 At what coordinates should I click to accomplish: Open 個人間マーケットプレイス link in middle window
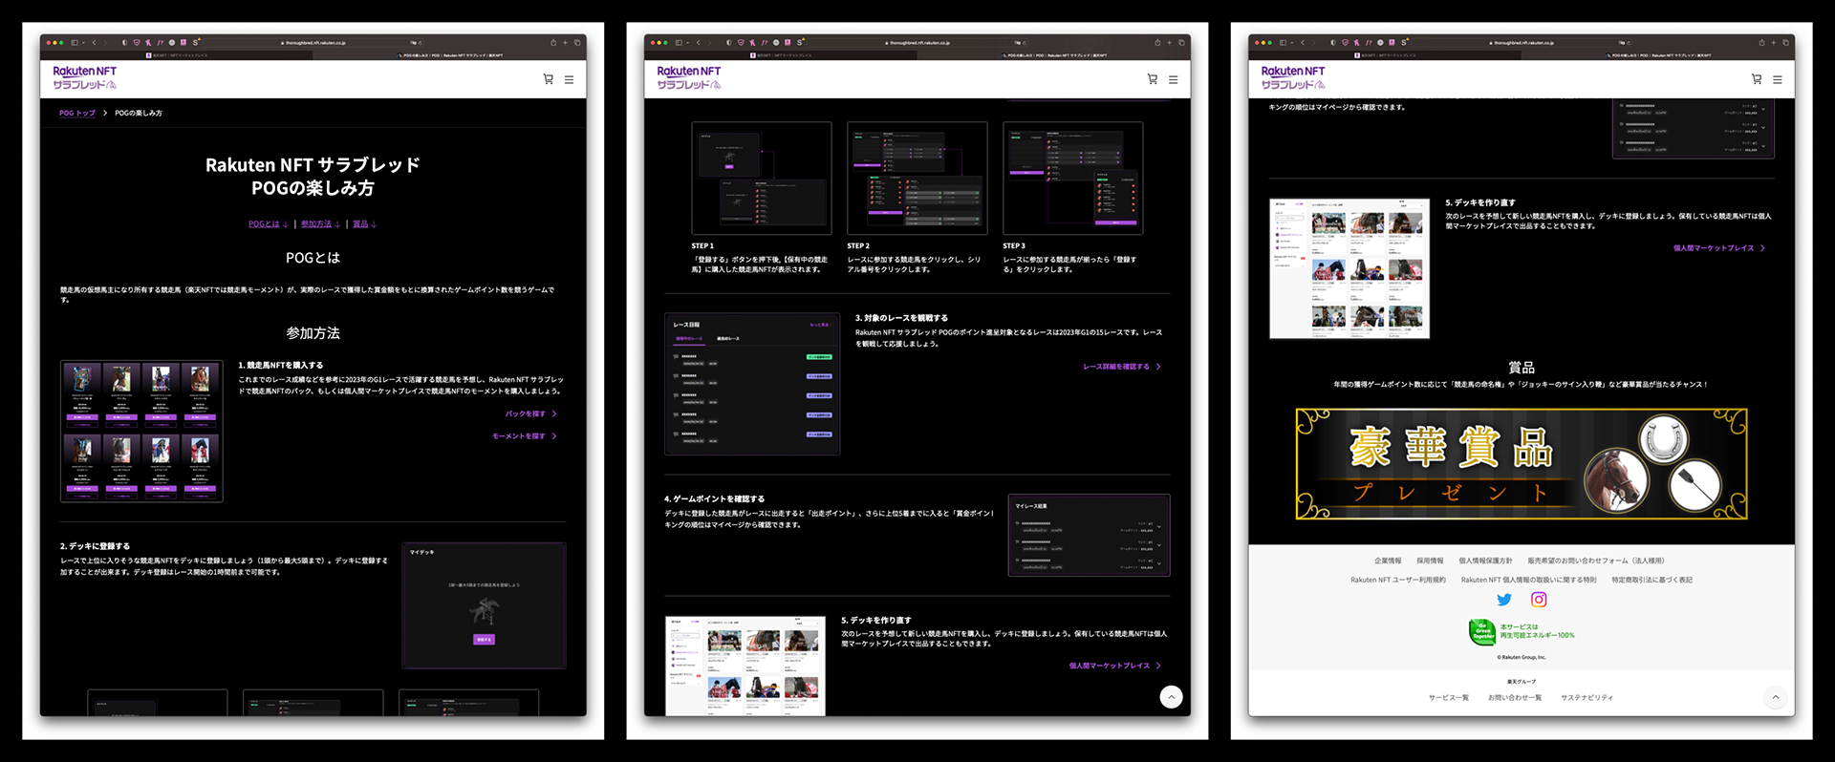tap(1115, 666)
